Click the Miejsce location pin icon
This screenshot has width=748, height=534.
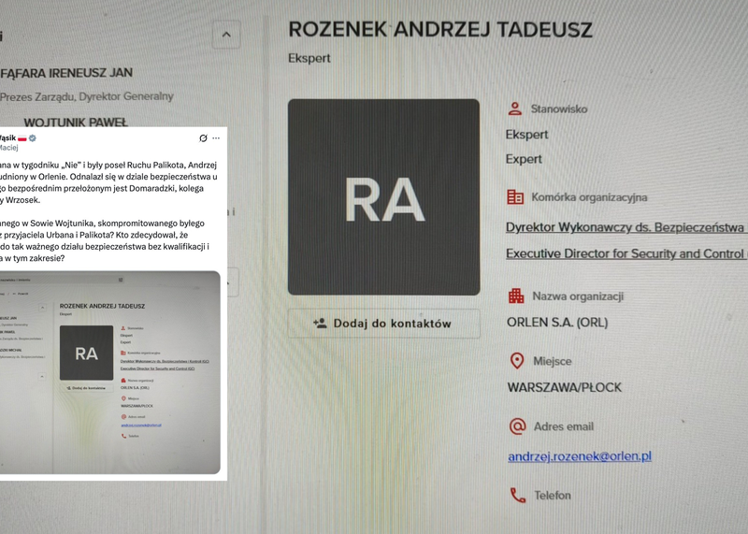pyautogui.click(x=517, y=361)
